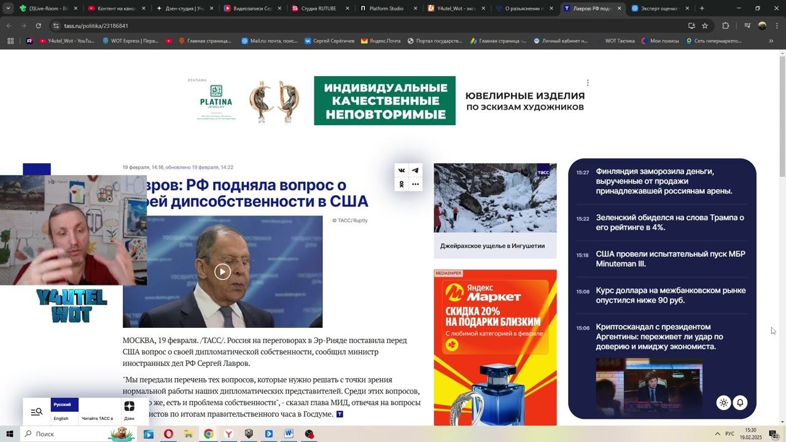Open Яндекс.Почта bookmark
Viewport: 786px width, 442px height.
381,41
